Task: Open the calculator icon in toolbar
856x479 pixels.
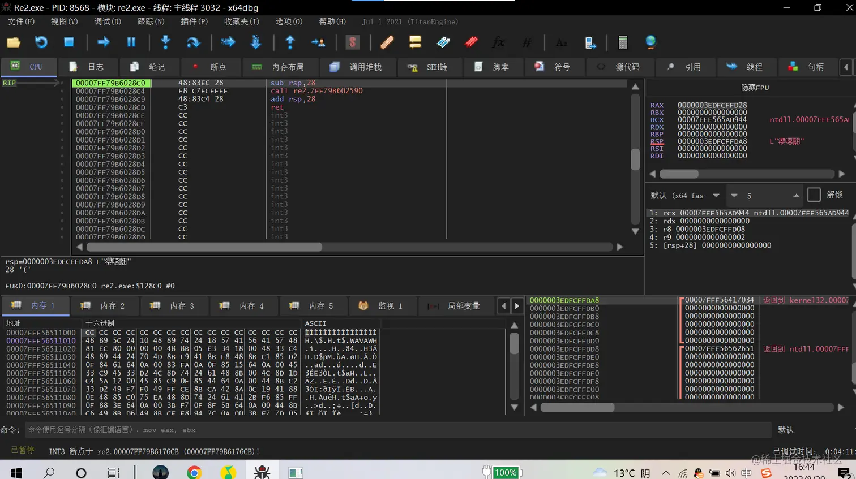Action: point(623,42)
